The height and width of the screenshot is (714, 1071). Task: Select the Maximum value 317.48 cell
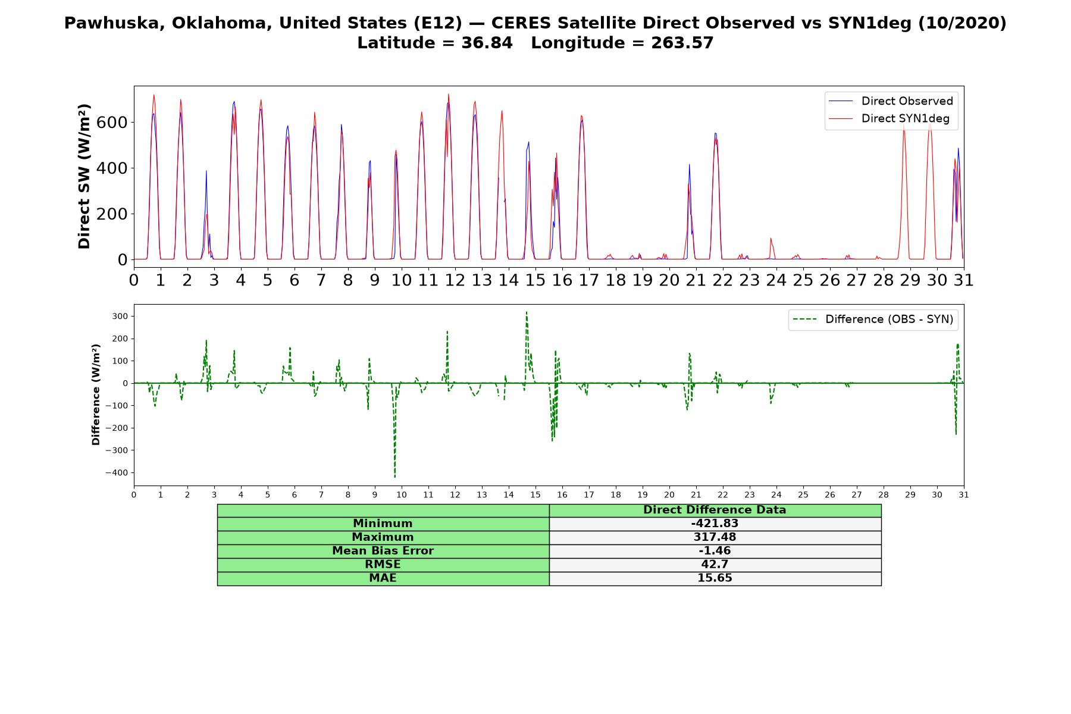click(715, 537)
